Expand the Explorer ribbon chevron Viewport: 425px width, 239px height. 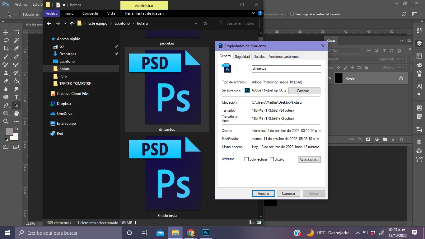coord(253,13)
